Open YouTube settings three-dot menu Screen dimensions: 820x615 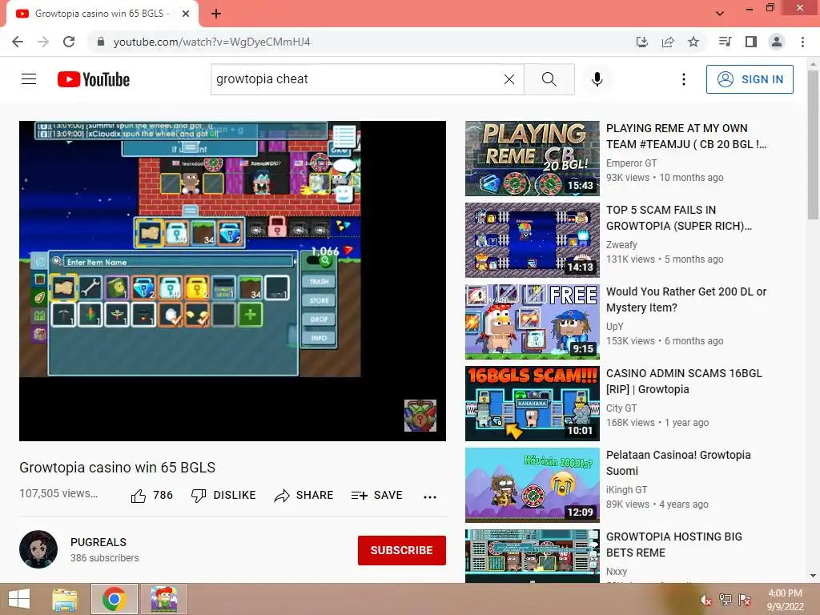tap(683, 79)
